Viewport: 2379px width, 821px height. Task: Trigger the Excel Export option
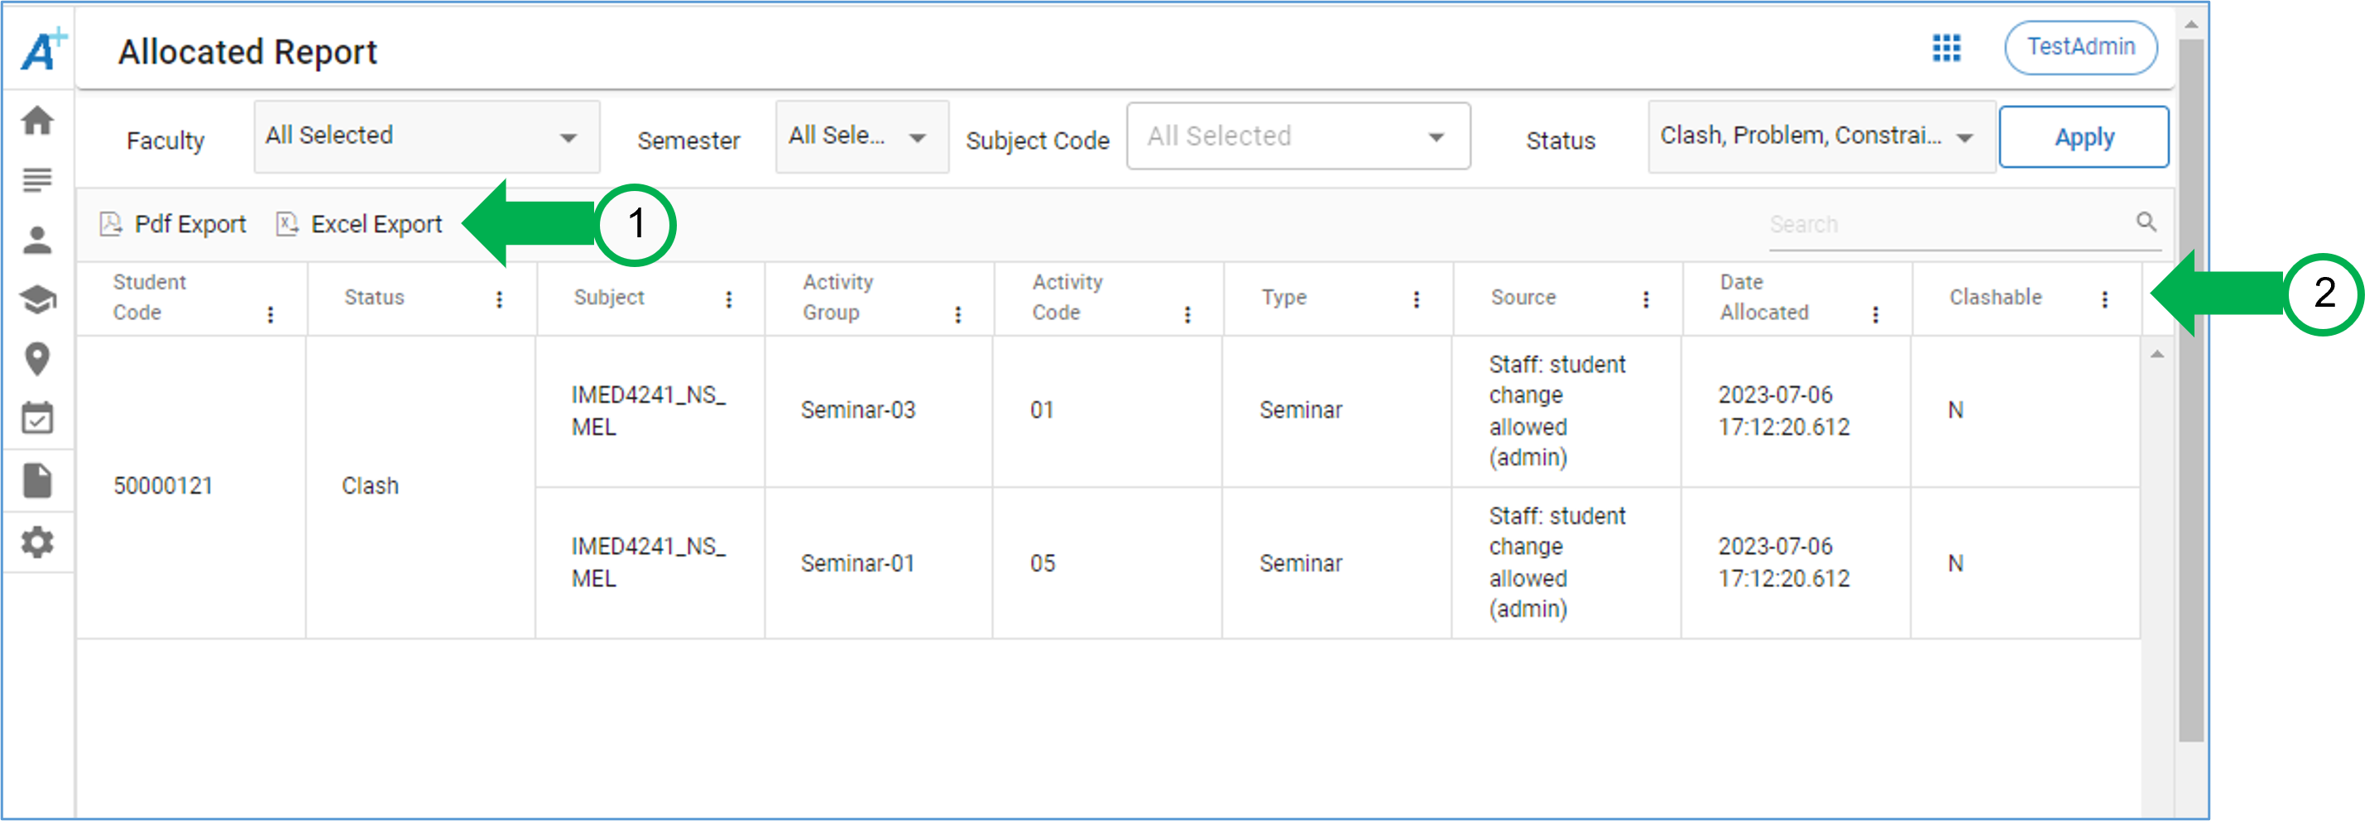click(360, 223)
